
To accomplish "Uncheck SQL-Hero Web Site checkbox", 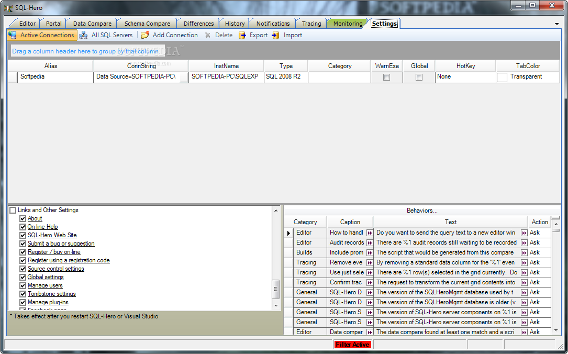I will click(23, 235).
